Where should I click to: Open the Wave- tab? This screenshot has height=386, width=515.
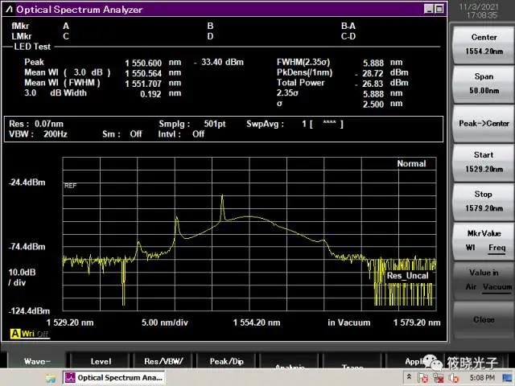[x=35, y=362]
